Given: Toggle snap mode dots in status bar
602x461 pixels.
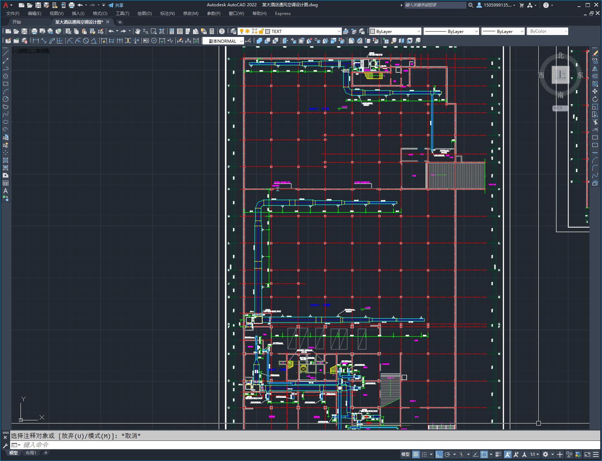Looking at the screenshot, I should click(424, 454).
